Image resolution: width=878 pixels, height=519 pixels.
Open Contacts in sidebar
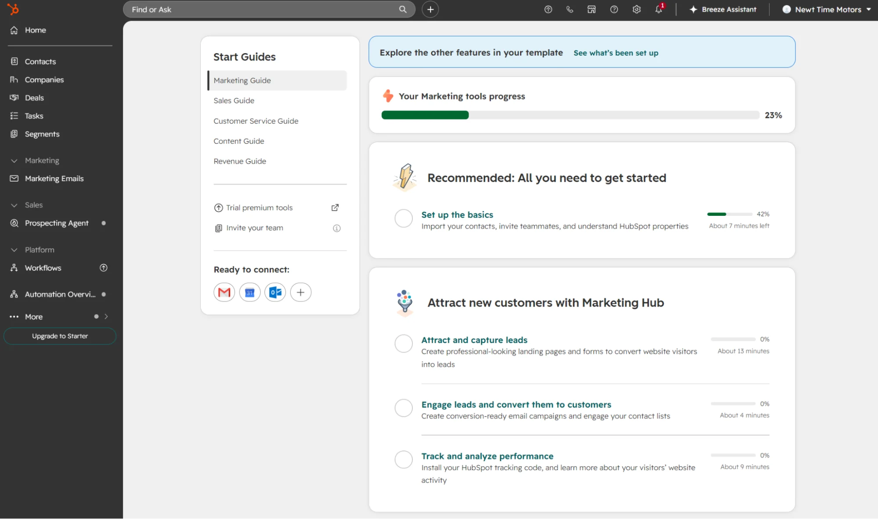point(40,61)
